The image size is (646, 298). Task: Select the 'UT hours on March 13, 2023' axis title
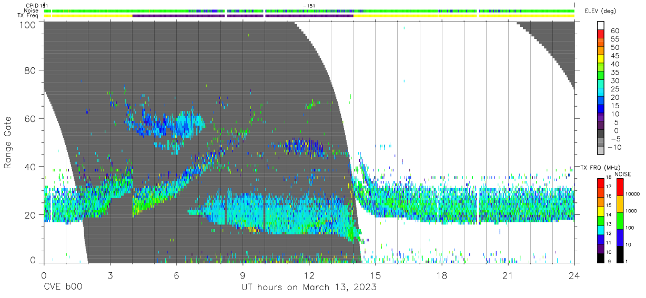309,288
